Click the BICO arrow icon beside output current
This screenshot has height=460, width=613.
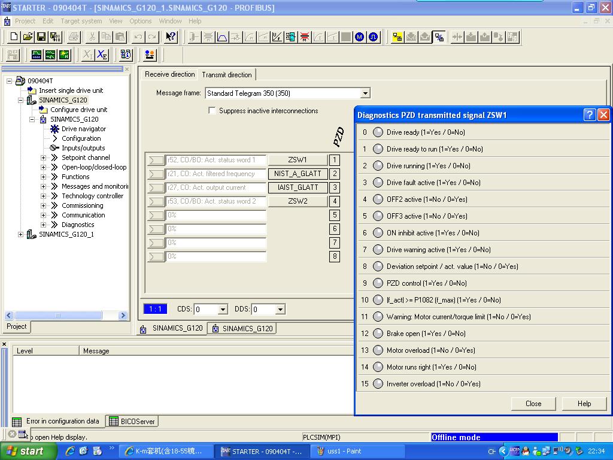tap(156, 187)
